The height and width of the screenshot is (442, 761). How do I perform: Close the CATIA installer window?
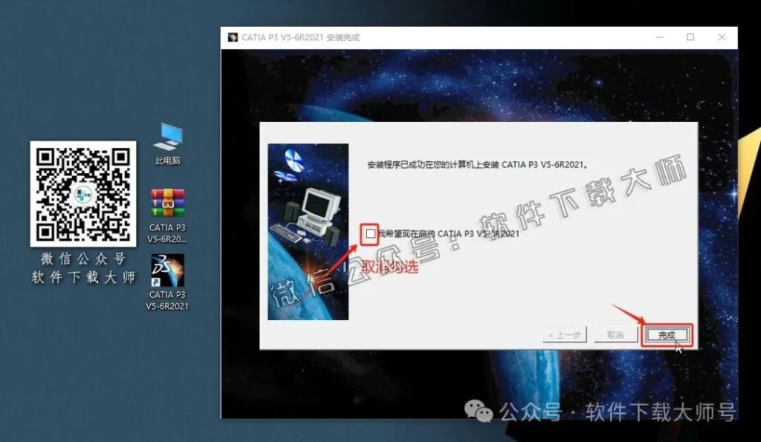[720, 36]
